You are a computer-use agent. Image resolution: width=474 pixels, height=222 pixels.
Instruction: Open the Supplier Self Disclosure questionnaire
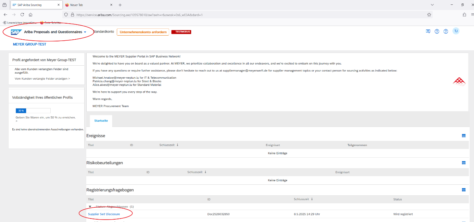coord(104,214)
